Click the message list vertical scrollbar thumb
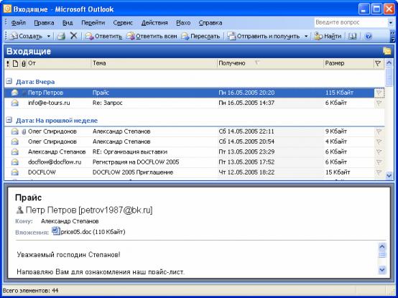 click(389, 77)
